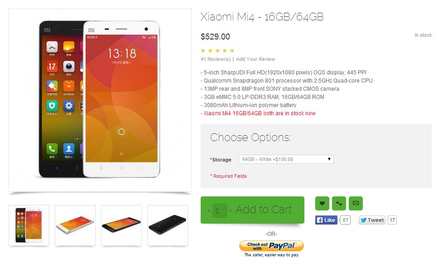Click the heart wishlist icon button
Image resolution: width=438 pixels, height=264 pixels.
pos(322,203)
